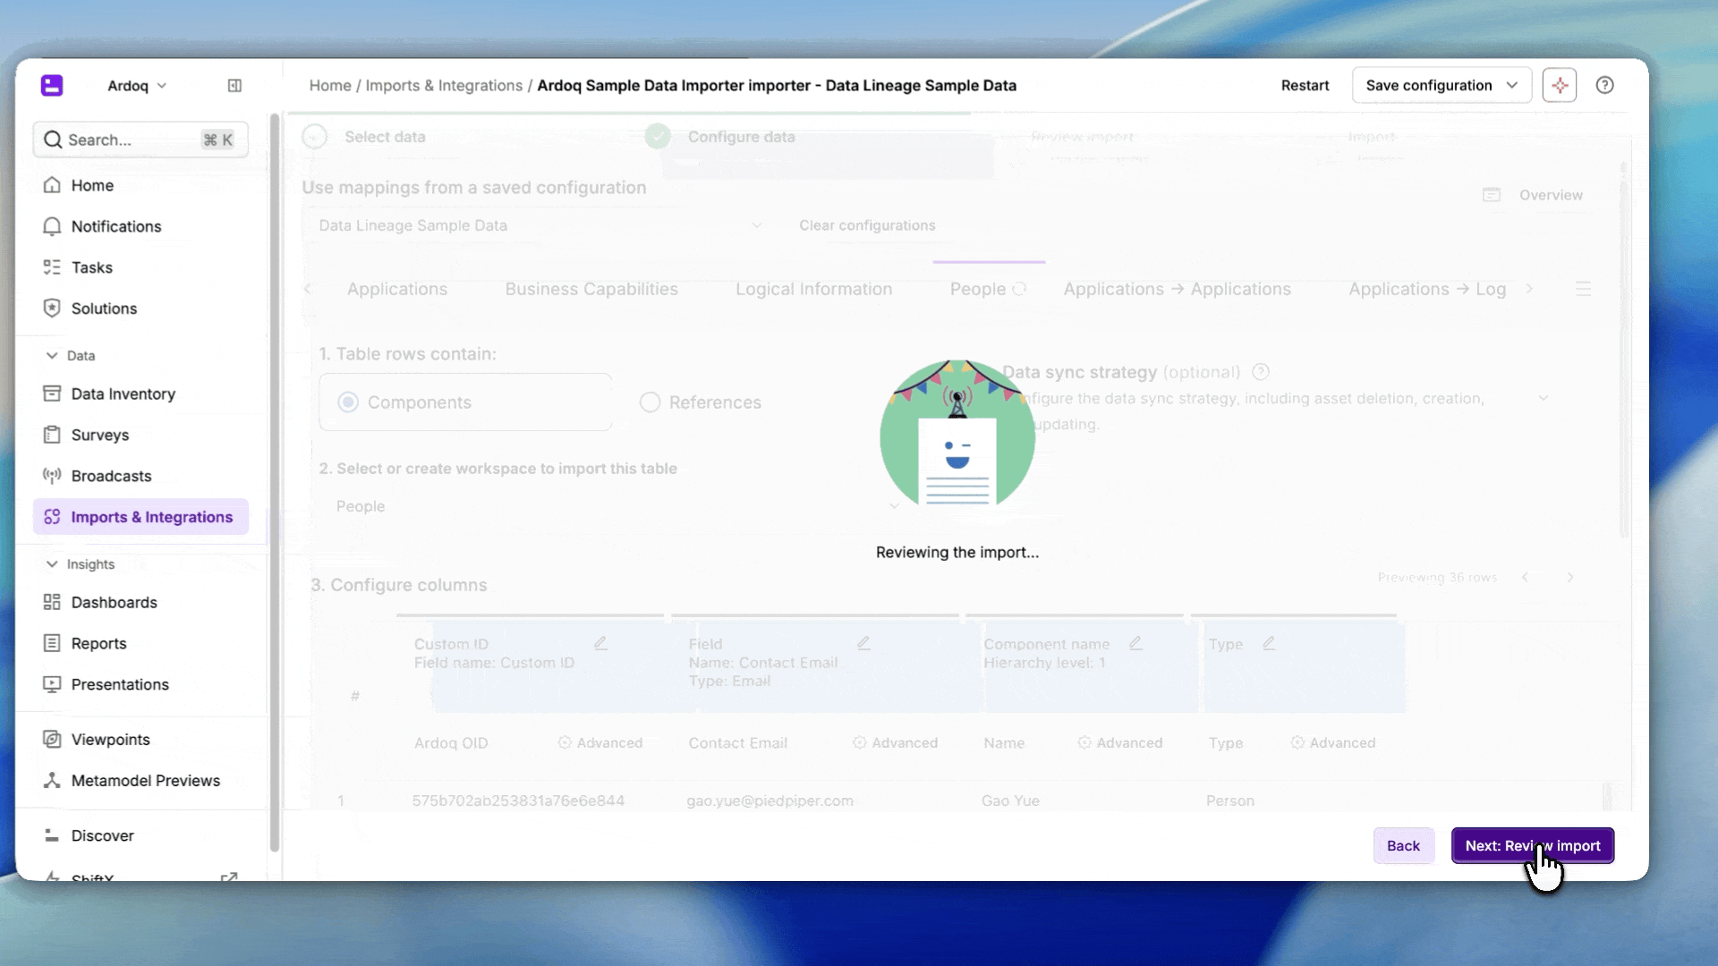Open Broadcasts in the sidebar
The image size is (1718, 966).
[x=140, y=476]
